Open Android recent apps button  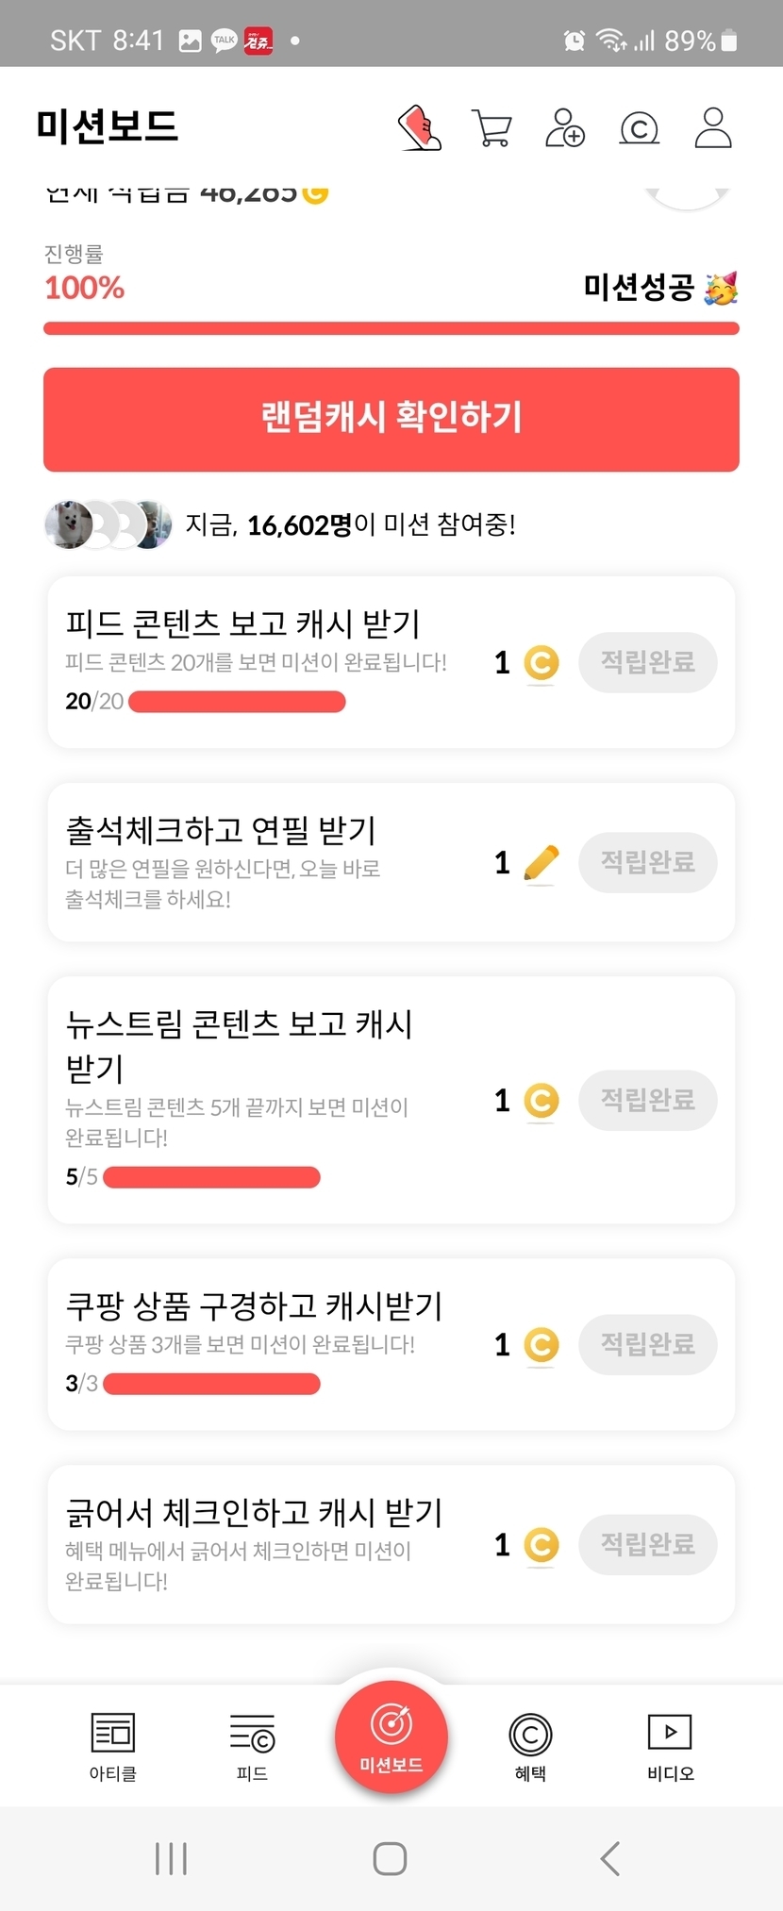tap(171, 1858)
